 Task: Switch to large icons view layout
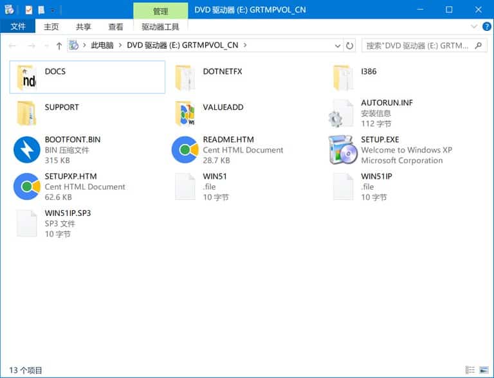[484, 370]
